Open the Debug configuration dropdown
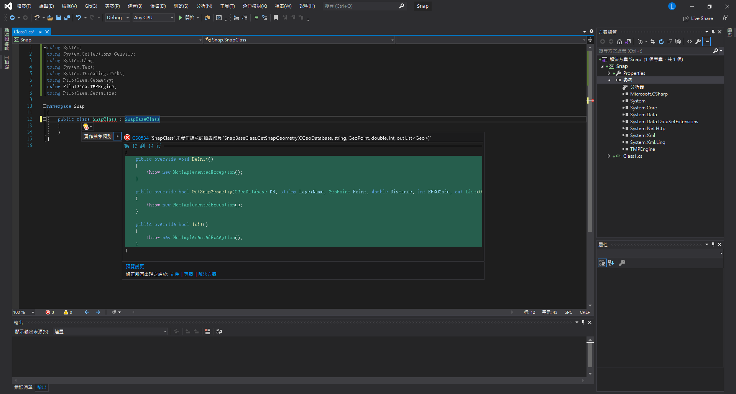This screenshot has height=394, width=736. 118,18
